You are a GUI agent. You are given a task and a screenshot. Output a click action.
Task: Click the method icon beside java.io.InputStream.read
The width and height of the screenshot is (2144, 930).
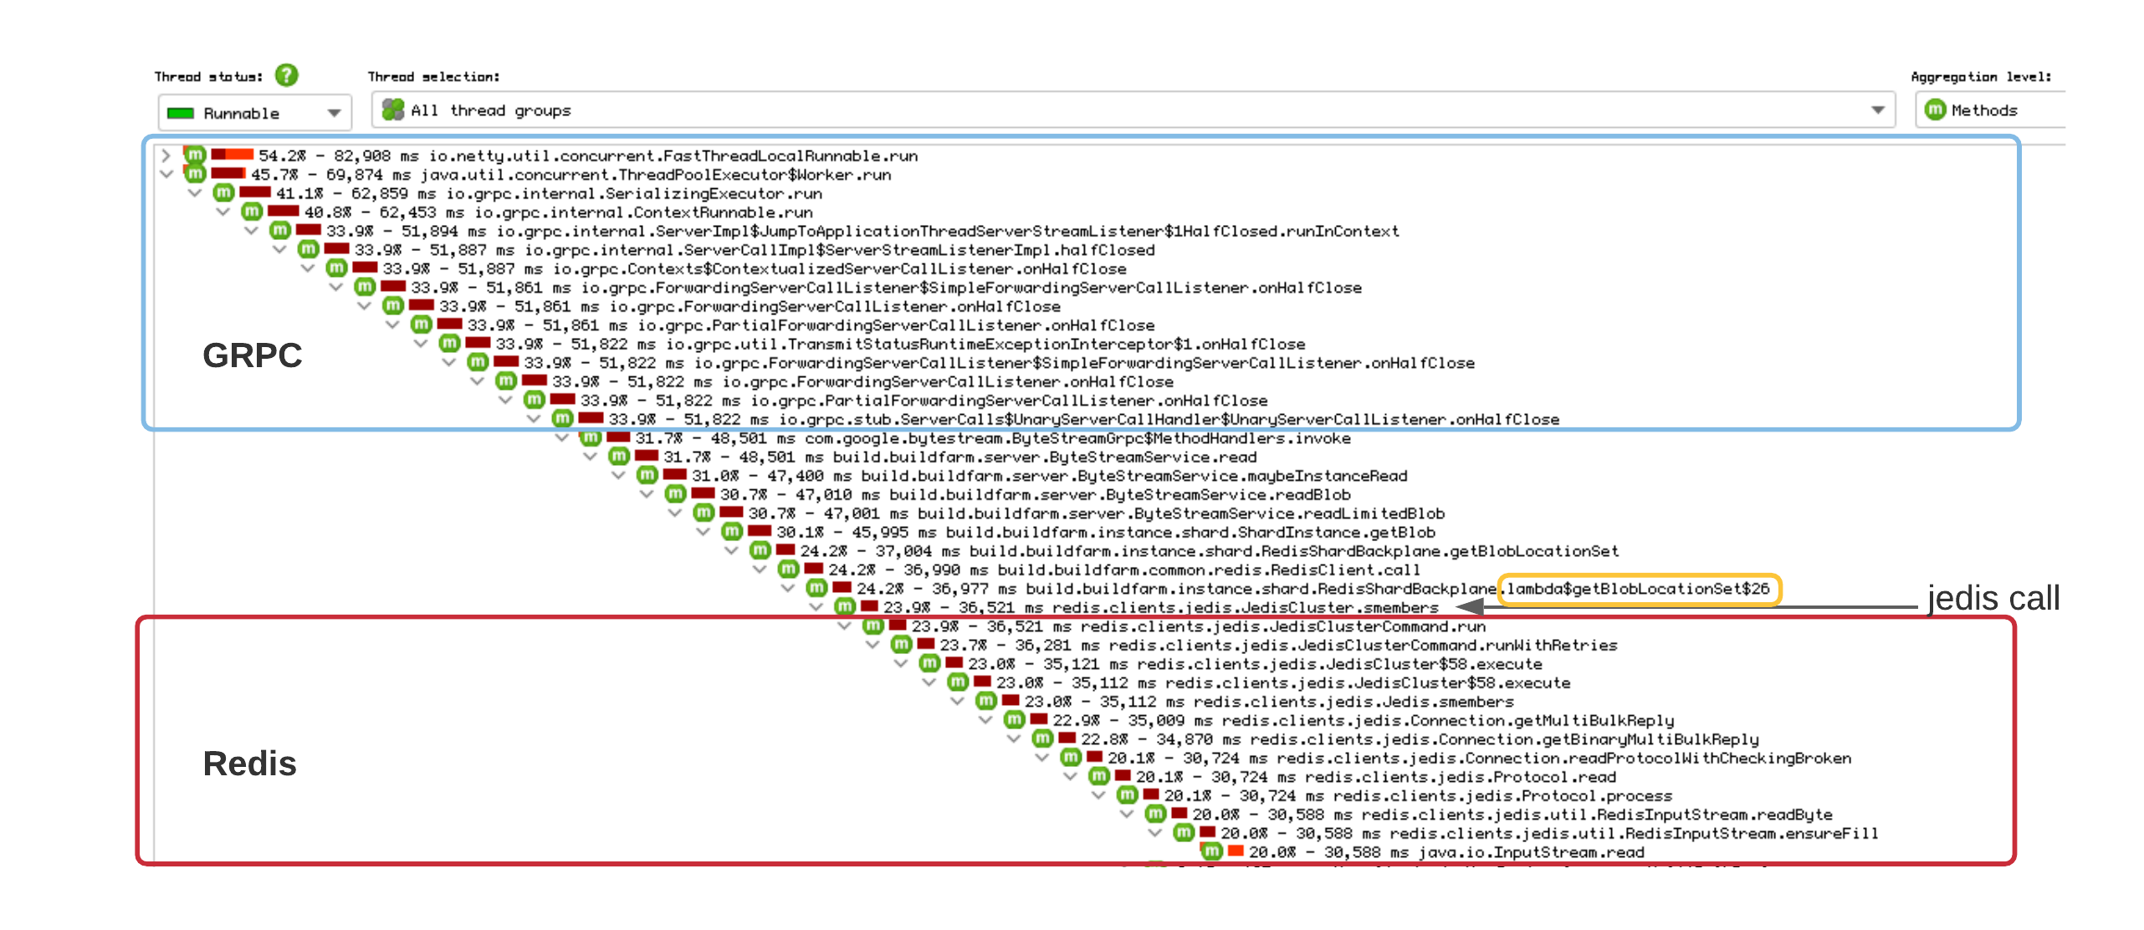coord(1211,852)
